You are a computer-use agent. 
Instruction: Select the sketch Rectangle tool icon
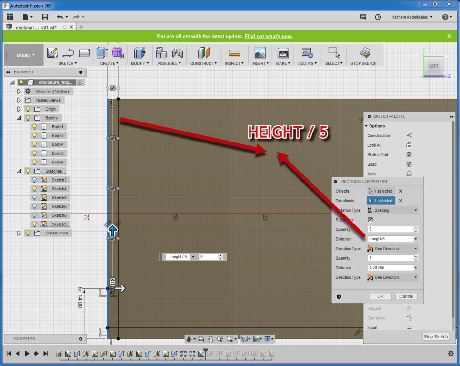tap(84, 53)
